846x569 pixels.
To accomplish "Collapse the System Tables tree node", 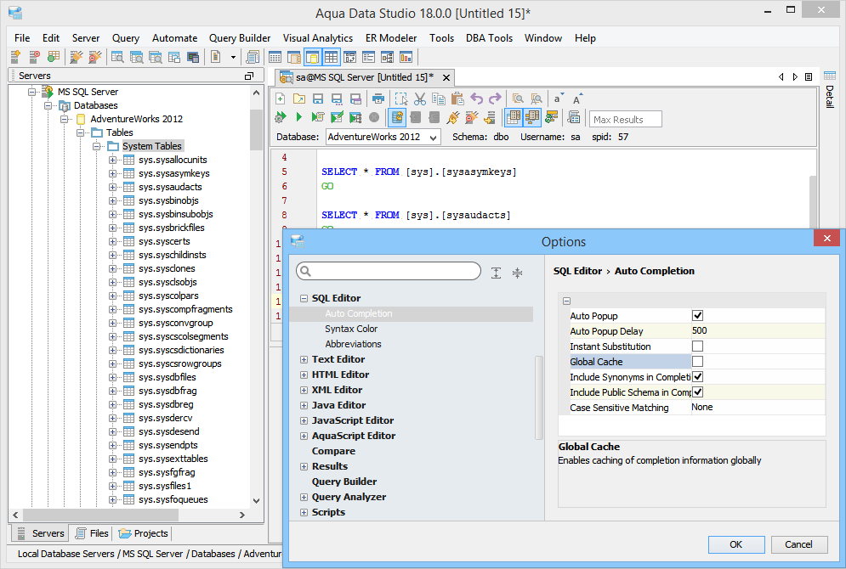I will tap(97, 146).
